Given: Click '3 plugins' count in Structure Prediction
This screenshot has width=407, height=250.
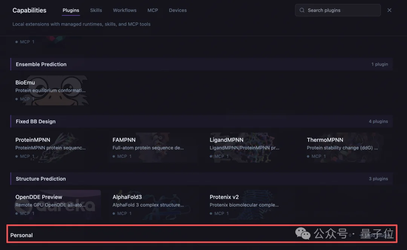Looking at the screenshot, I should 378,179.
